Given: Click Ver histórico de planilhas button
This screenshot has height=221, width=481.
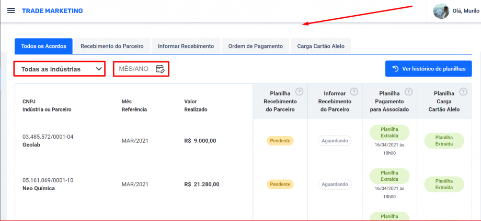Looking at the screenshot, I should pos(428,69).
